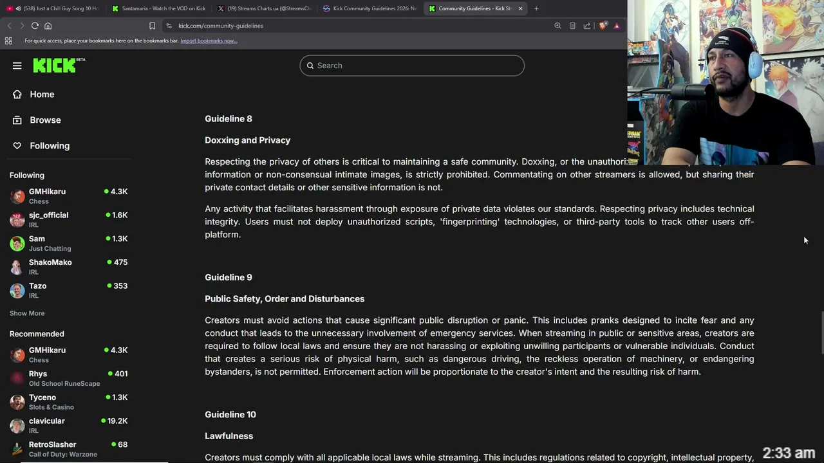Screen dimensions: 824x463
Task: Click browser forward arrow button
Action: 21,26
